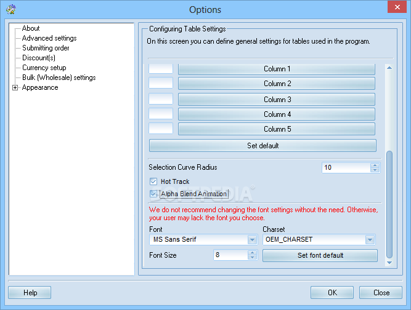
Task: Open the Font dropdown list
Action: (252, 240)
